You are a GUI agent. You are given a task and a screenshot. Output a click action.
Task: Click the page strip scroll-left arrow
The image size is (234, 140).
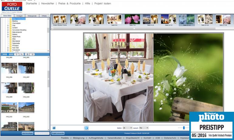(x=52, y=28)
